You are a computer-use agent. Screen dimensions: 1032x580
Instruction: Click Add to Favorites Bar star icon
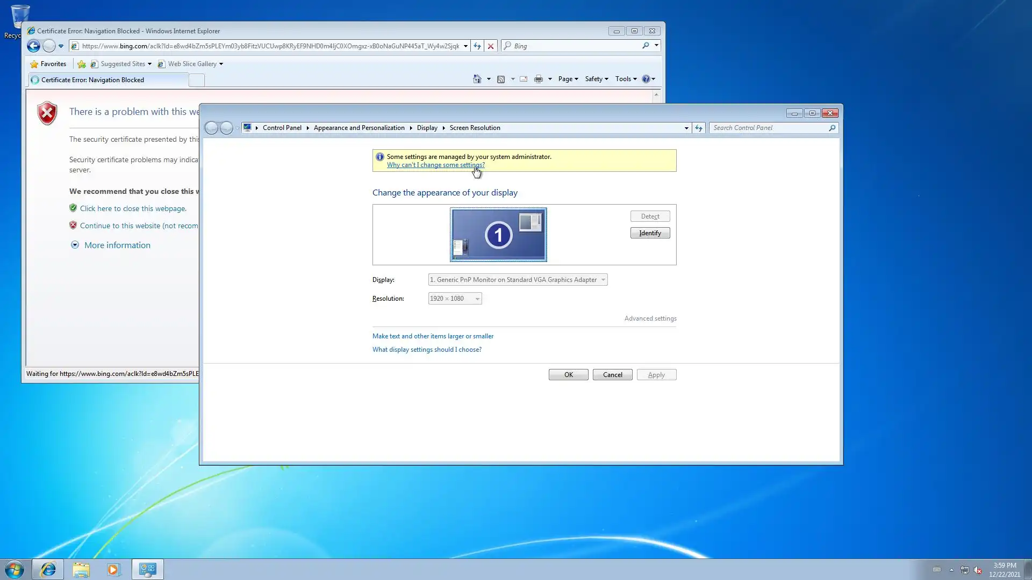point(82,64)
